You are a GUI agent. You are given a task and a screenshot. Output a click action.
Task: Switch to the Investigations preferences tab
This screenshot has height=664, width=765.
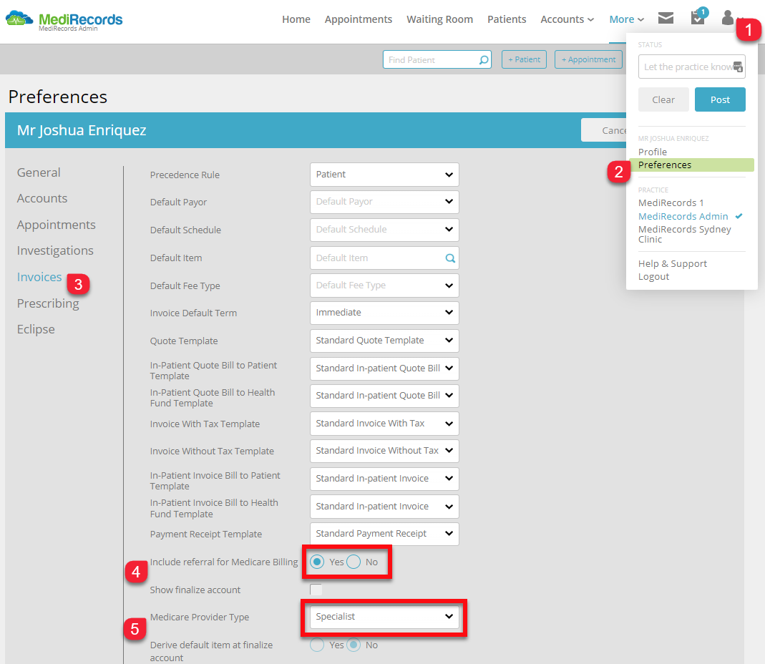[x=55, y=250]
